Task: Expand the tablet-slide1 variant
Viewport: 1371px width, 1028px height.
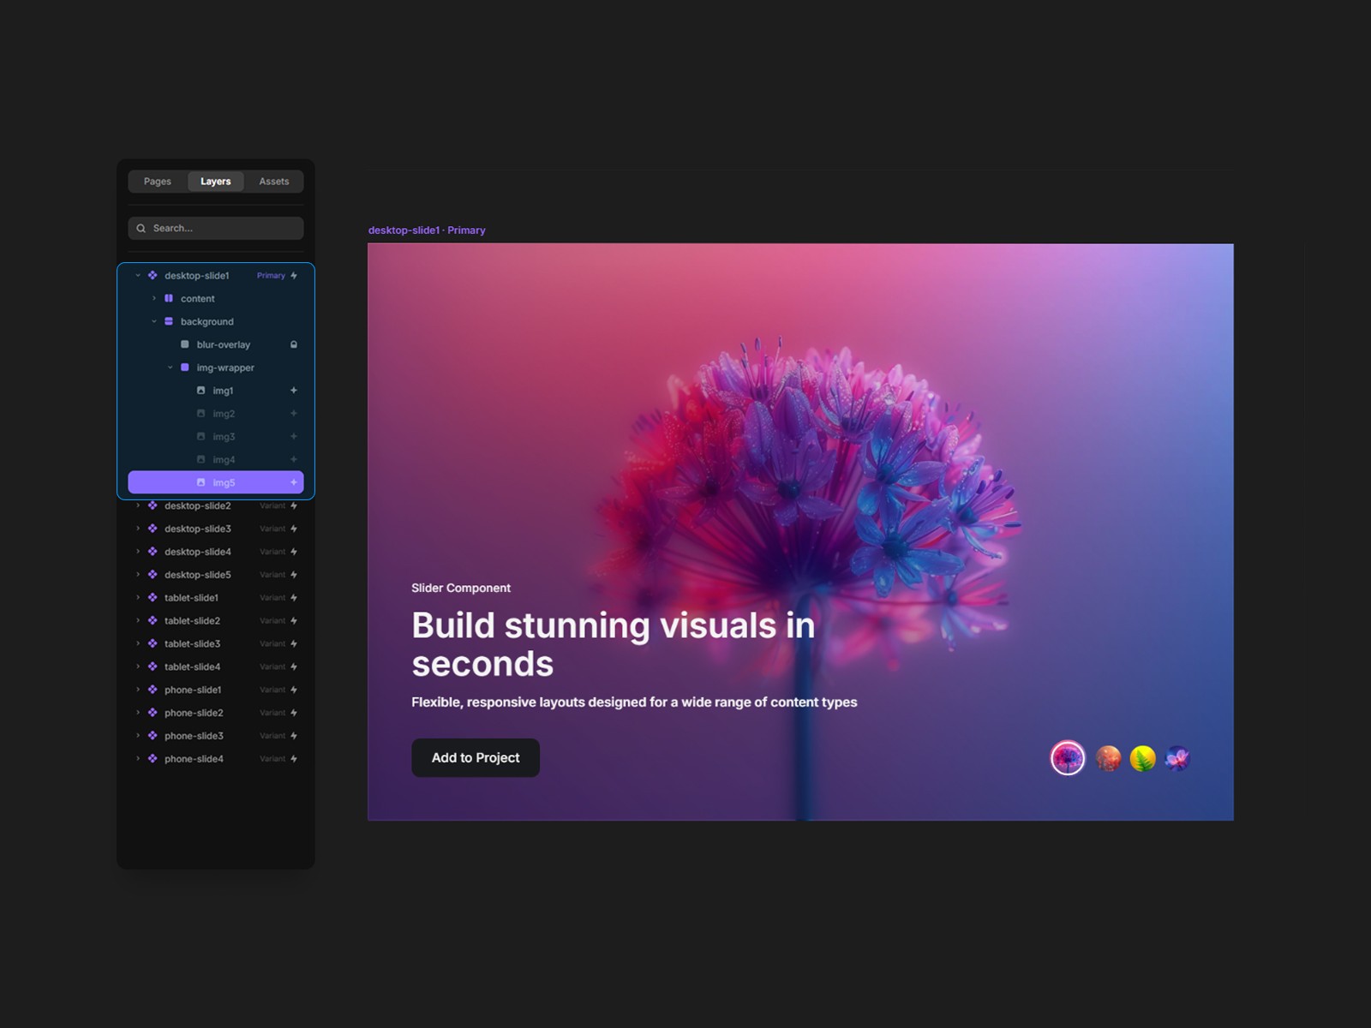Action: click(138, 598)
